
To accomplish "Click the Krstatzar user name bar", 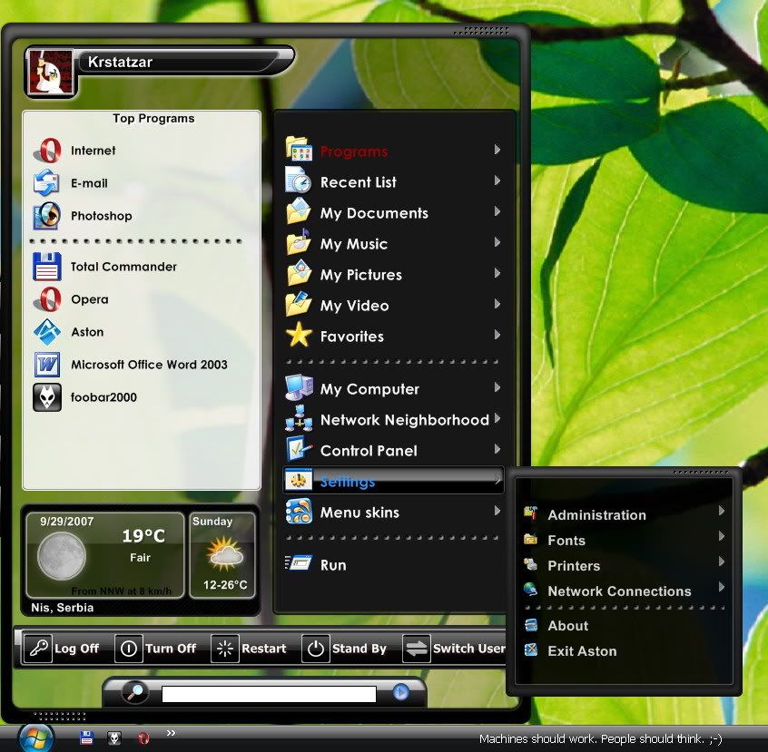I will [x=187, y=63].
